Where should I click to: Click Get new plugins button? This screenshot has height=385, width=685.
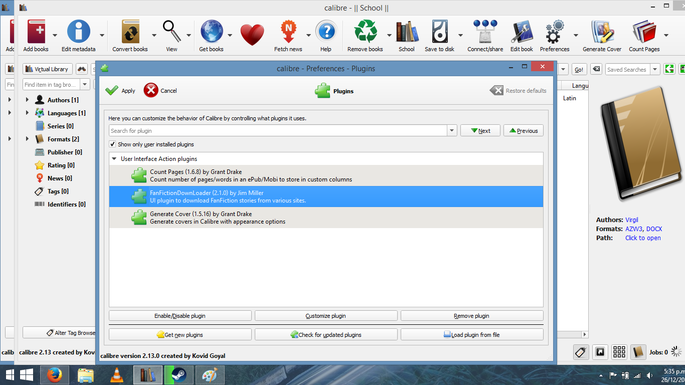coord(180,334)
